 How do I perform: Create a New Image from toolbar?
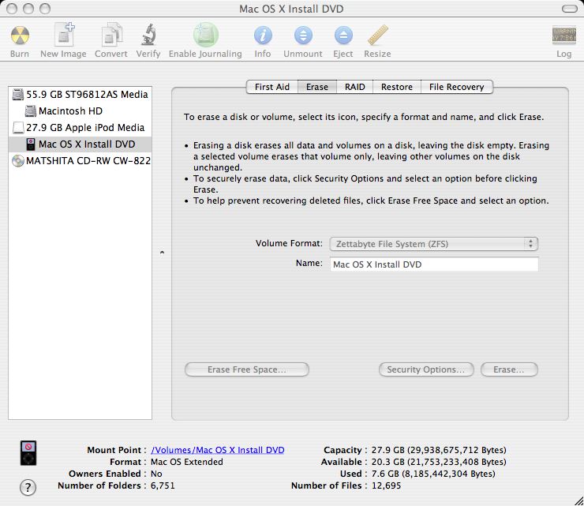[x=64, y=34]
